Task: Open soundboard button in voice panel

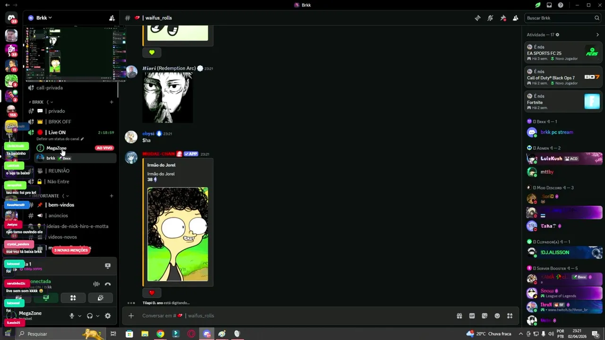Action: click(x=100, y=298)
